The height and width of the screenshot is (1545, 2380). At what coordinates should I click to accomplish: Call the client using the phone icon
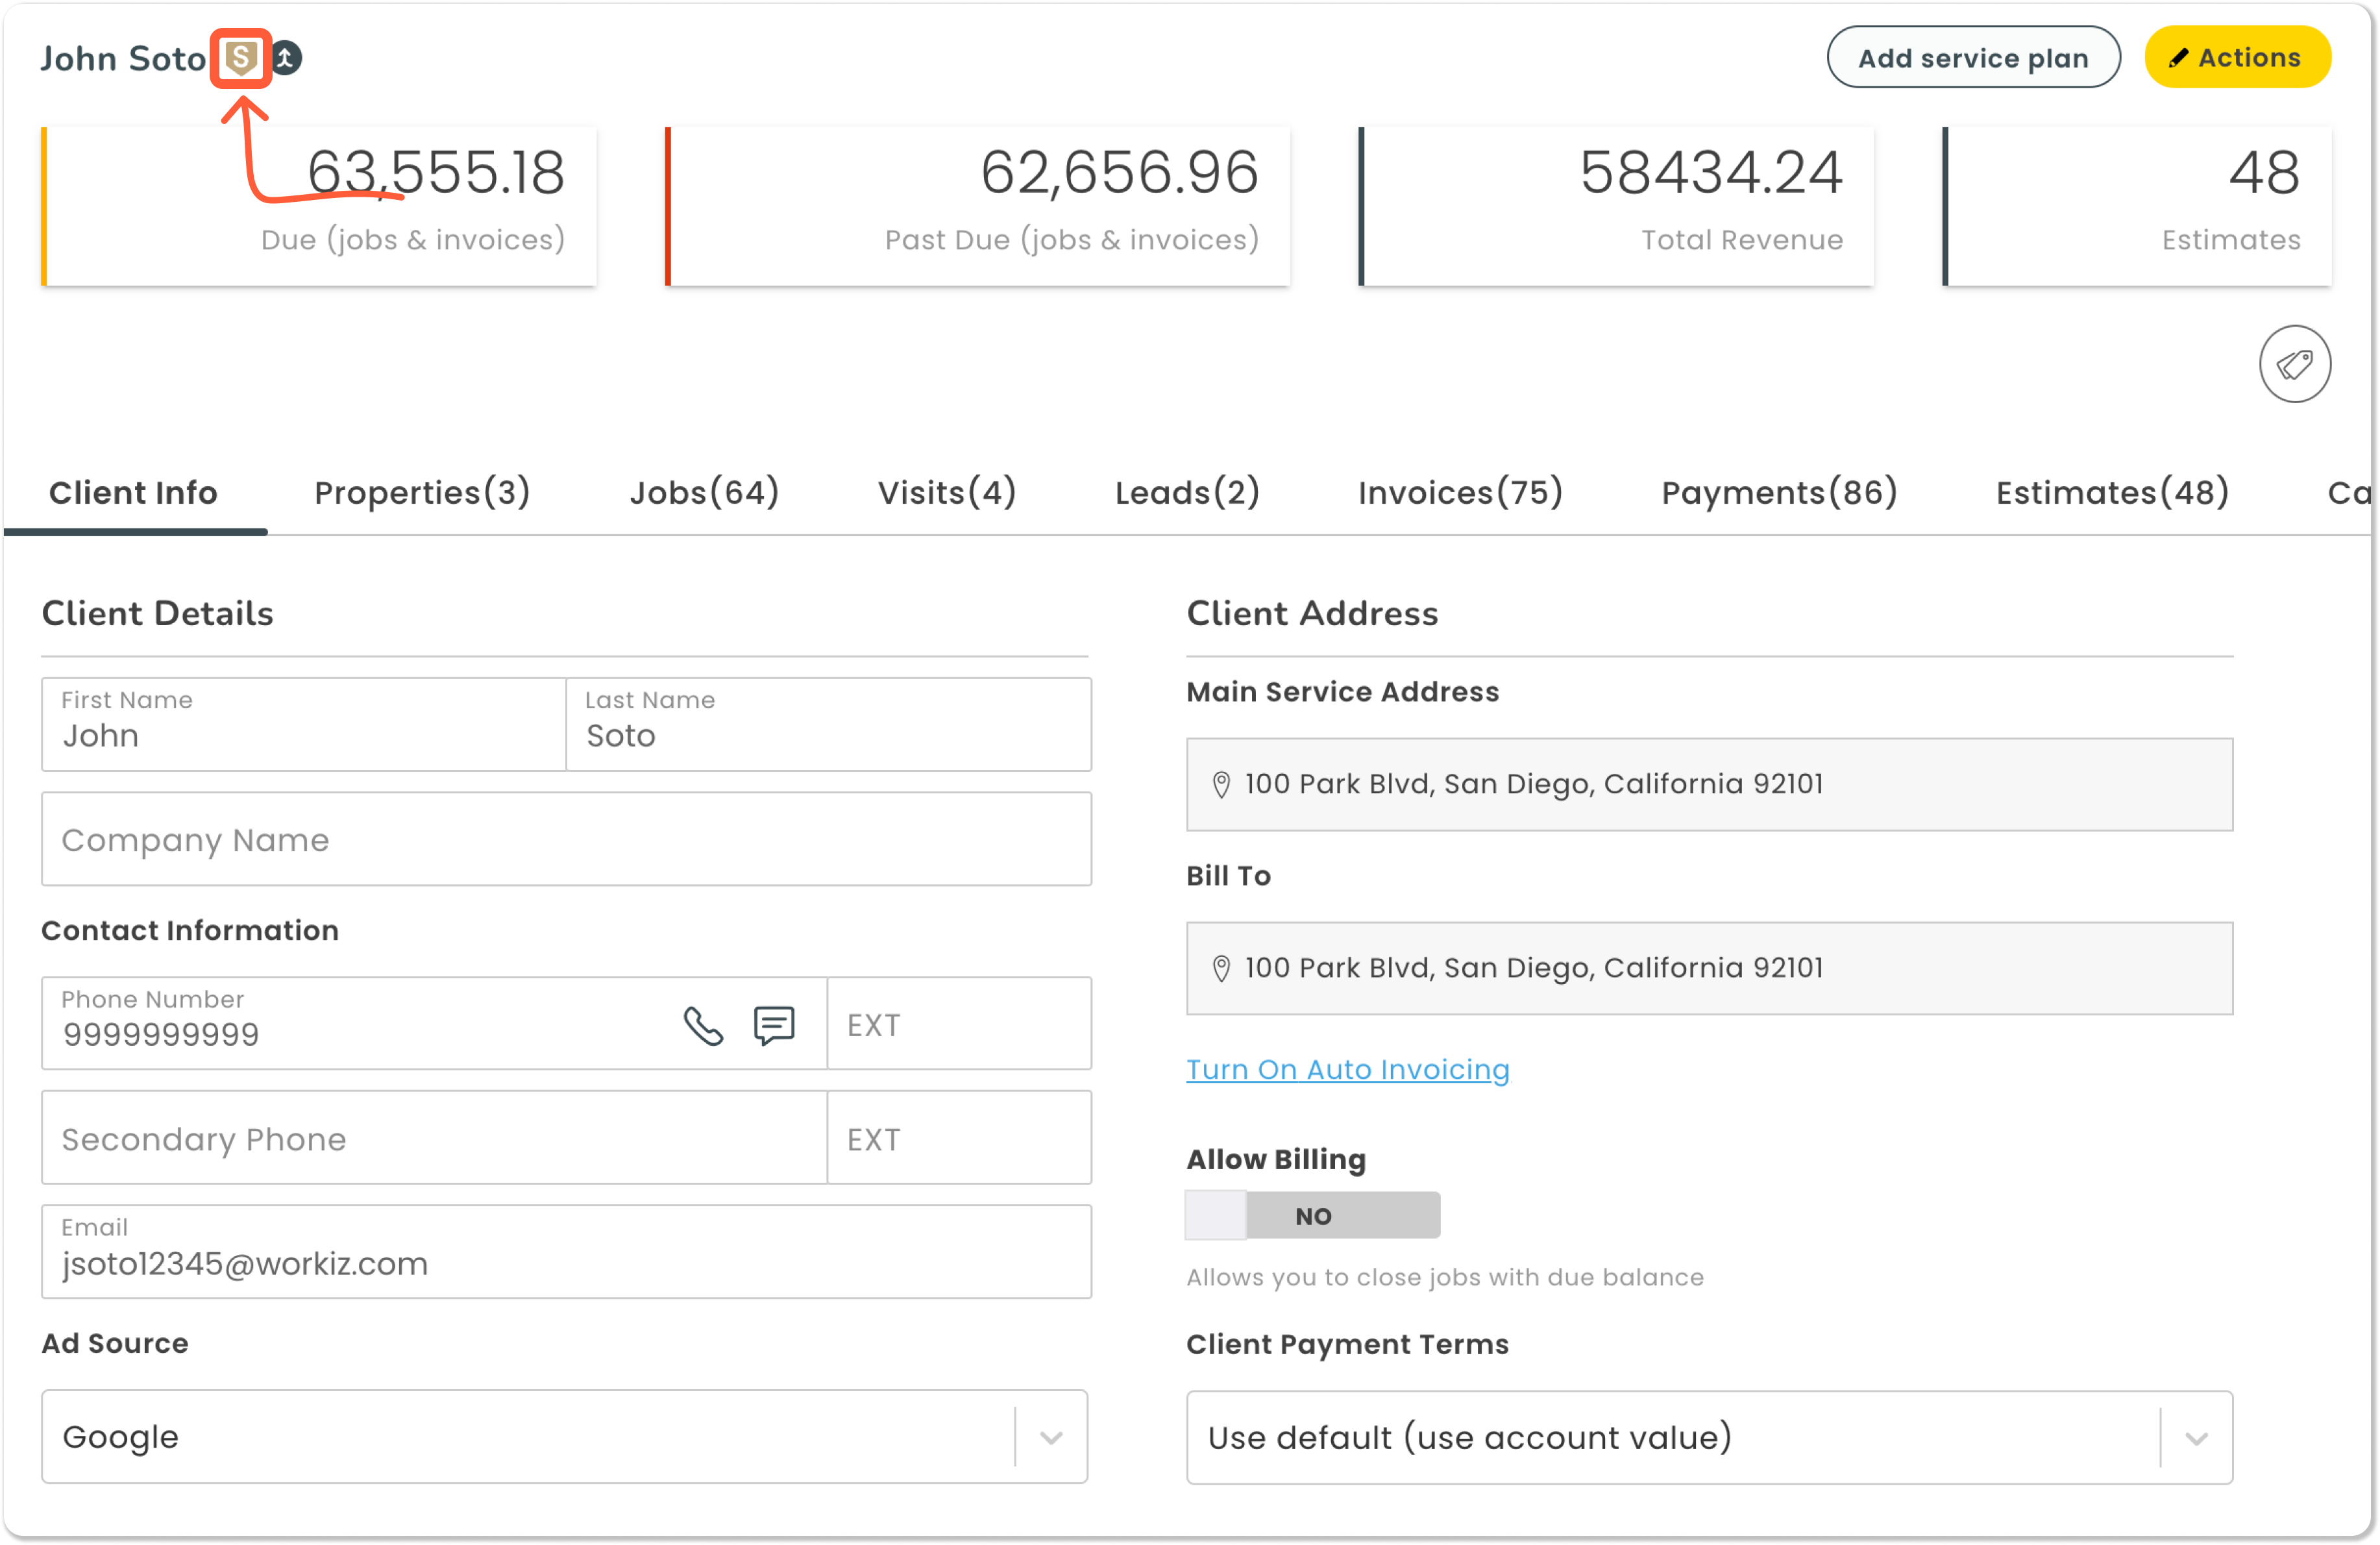703,1026
